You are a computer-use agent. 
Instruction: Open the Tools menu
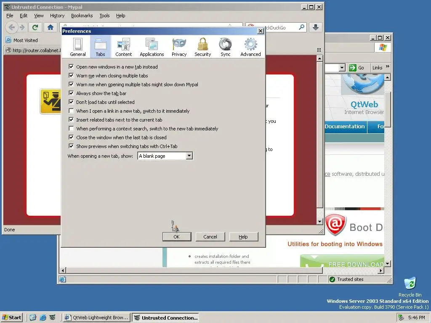(104, 16)
